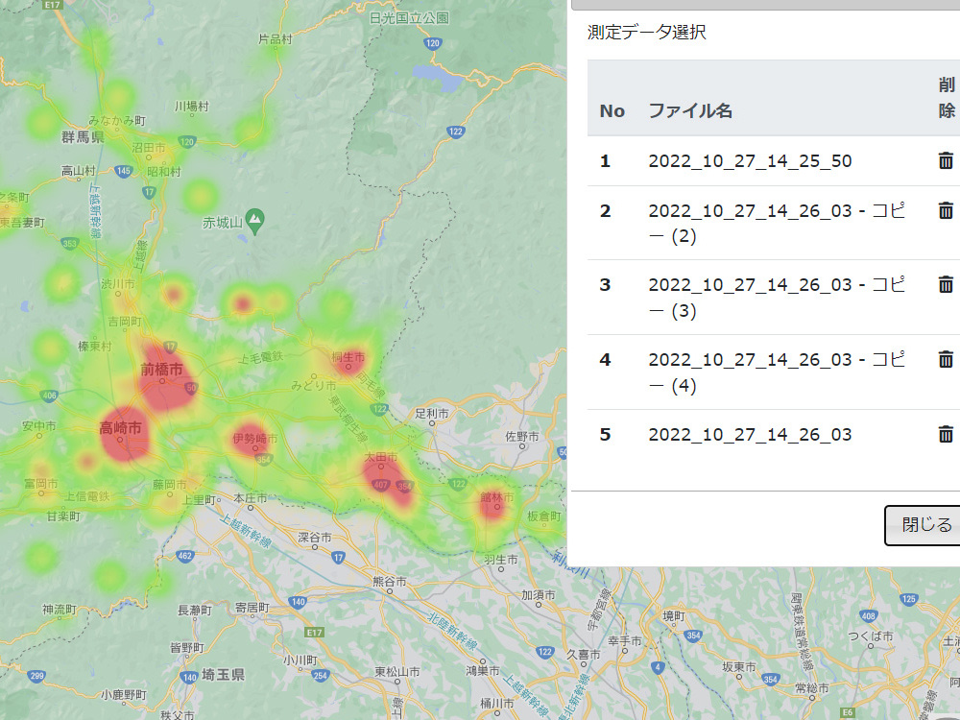Select file 2022_10_27_14_26_03 - コピー (3)
This screenshot has width=960, height=720.
[777, 298]
